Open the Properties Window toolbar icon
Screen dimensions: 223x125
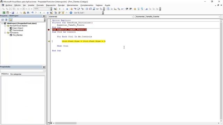point(59,13)
